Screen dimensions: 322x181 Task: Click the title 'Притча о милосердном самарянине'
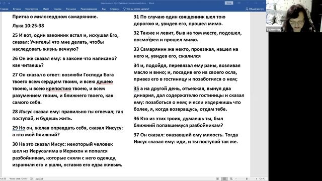click(x=55, y=17)
